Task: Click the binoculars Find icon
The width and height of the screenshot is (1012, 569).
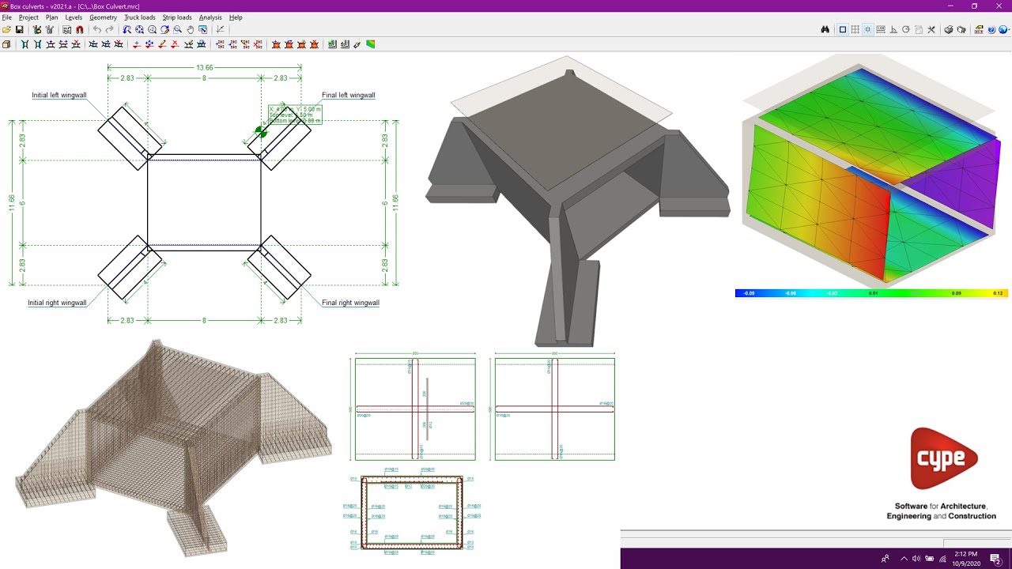Action: point(825,30)
